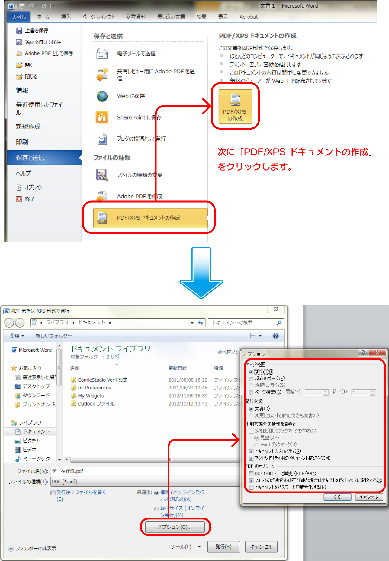The width and height of the screenshot is (389, 561).
Task: Open the ページ レイアウト tab
Action: 99,17
